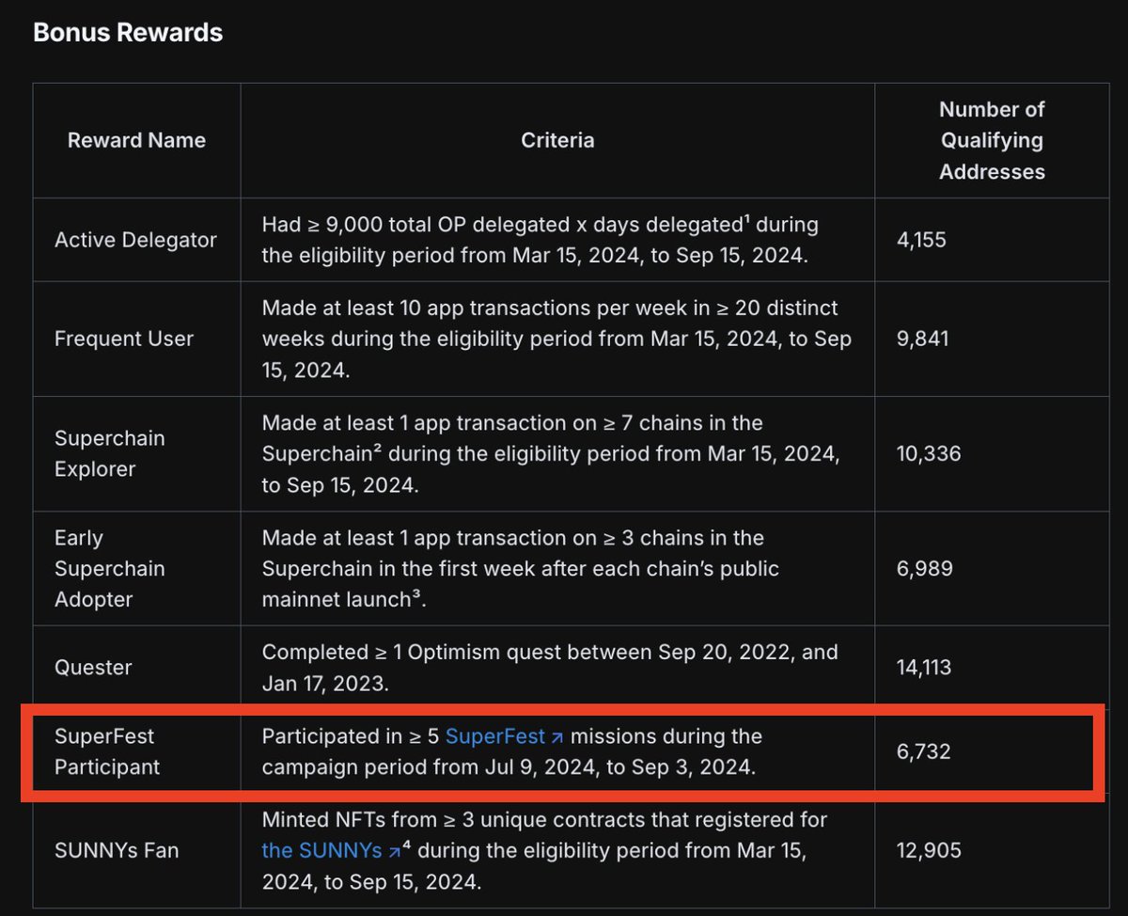Click the 4,155 address count

tap(922, 241)
